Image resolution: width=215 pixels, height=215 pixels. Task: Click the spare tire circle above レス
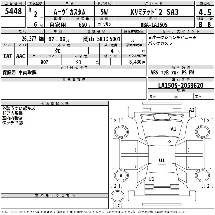(x=117, y=196)
